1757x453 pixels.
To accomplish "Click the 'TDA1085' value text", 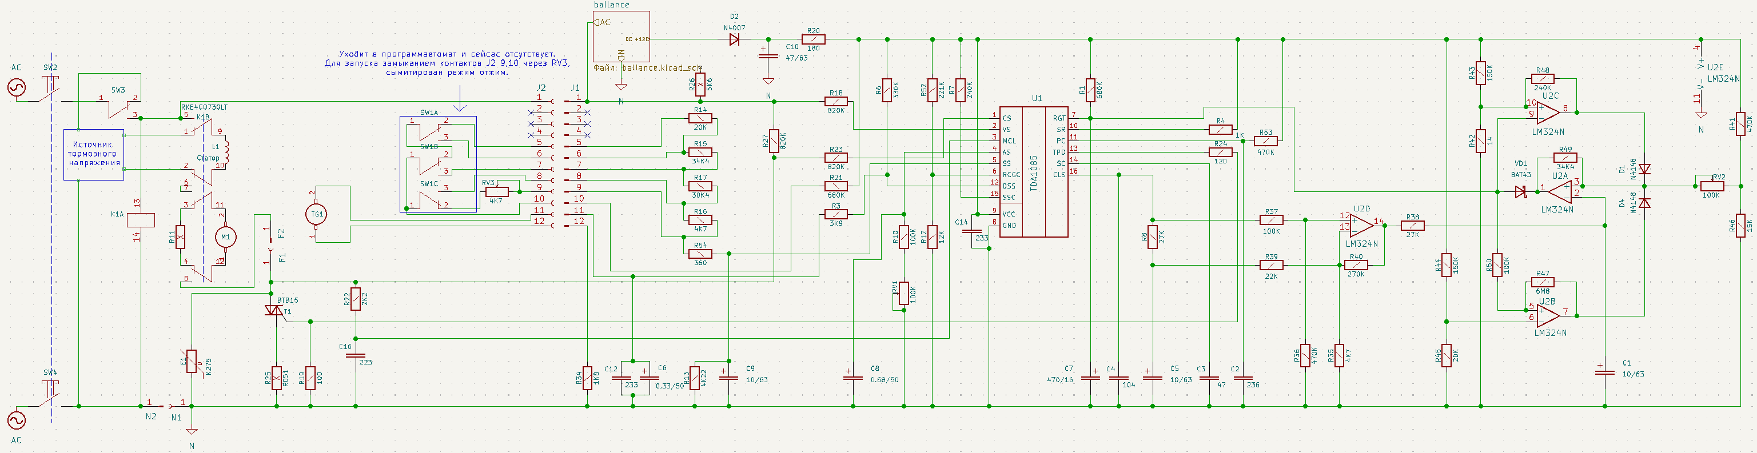I will (1033, 173).
